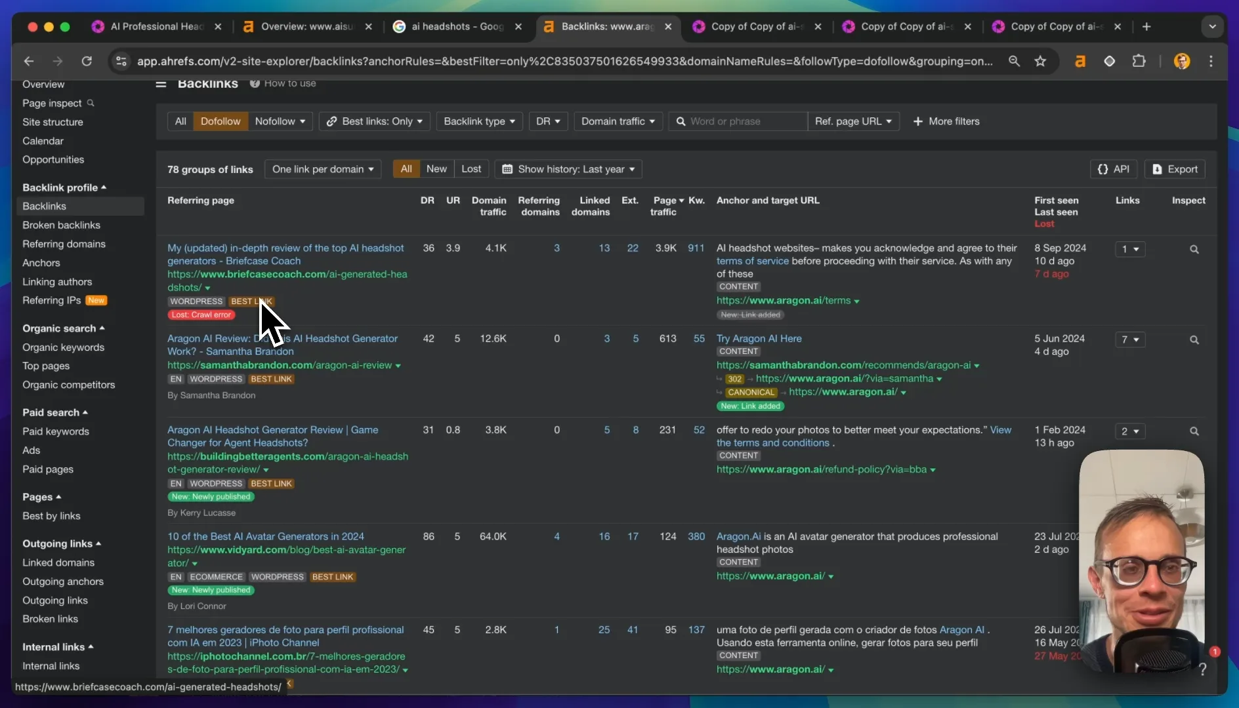
Task: Click the browser address bar URL
Action: pyautogui.click(x=564, y=61)
